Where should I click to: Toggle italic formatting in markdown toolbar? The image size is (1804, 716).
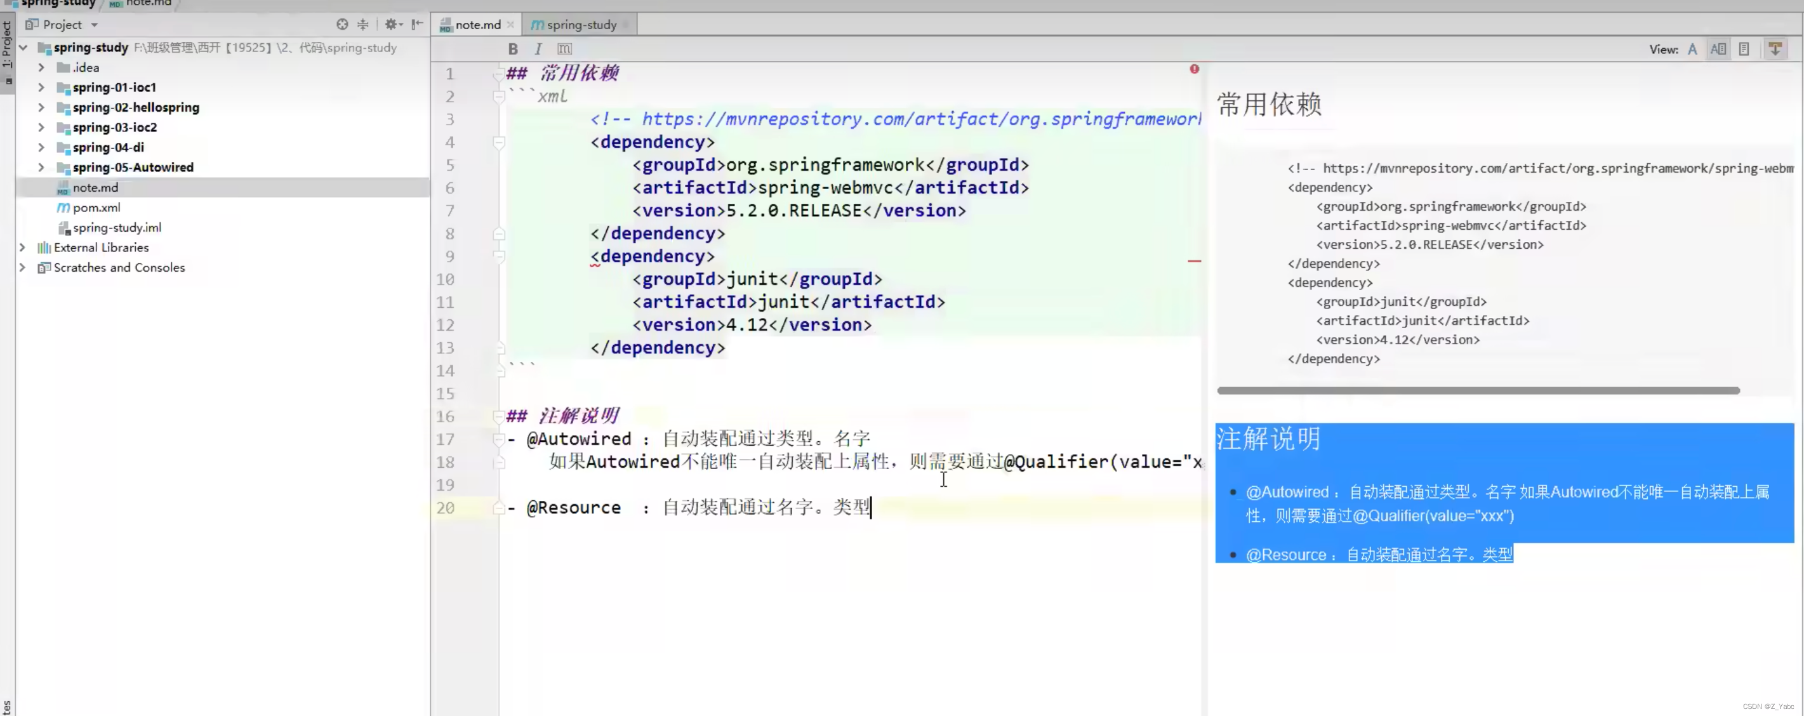tap(538, 49)
